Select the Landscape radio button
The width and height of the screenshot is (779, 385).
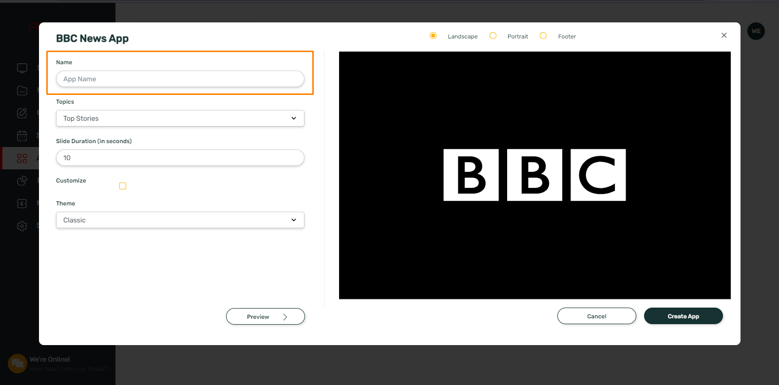[x=433, y=36]
